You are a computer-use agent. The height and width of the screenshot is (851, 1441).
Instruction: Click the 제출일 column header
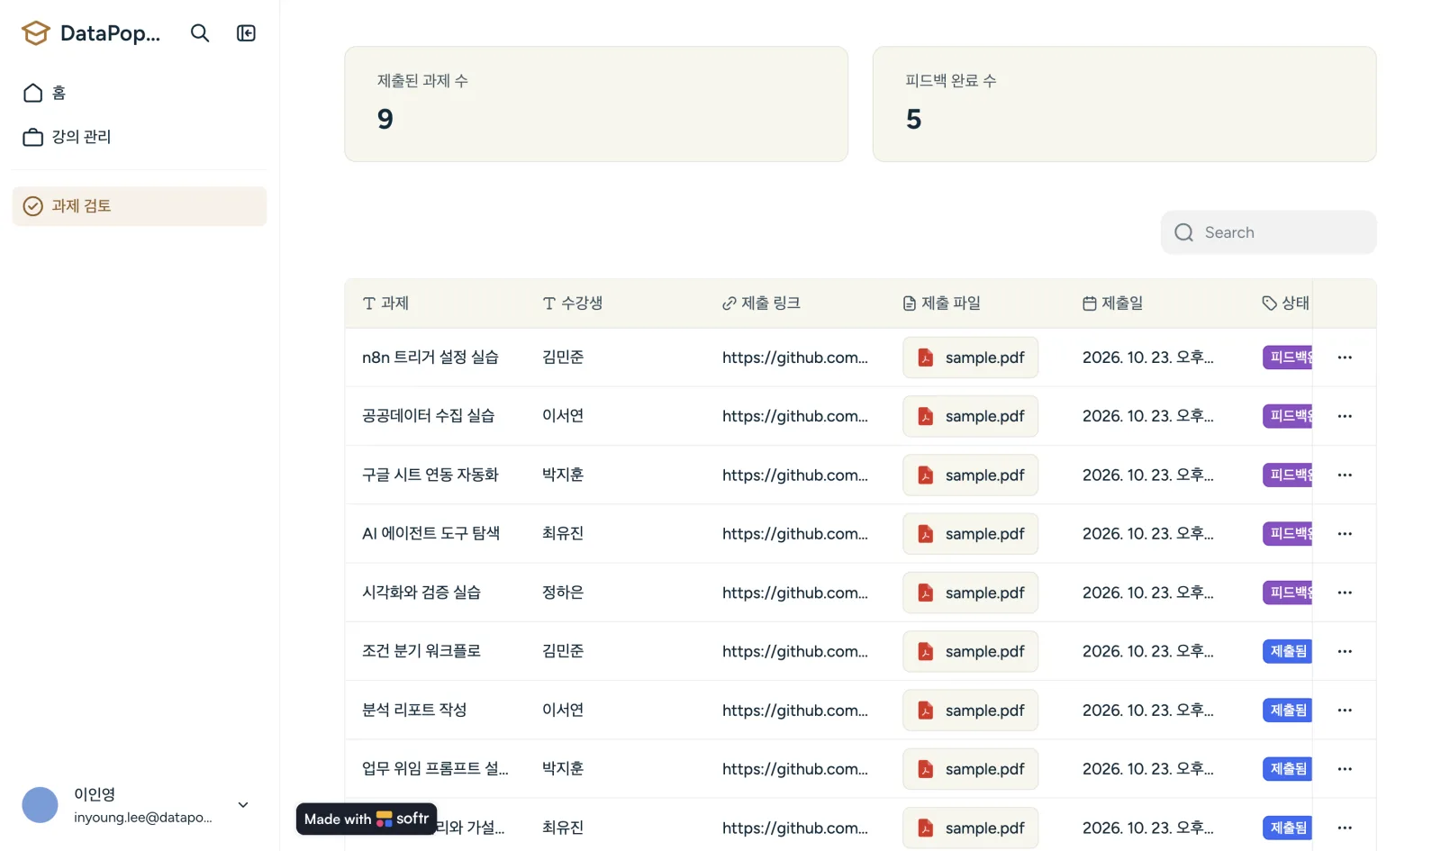point(1113,303)
